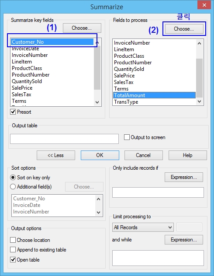Viewport: 214px width, 276px height.
Task: Uncheck the Open table checkbox
Action: click(13, 260)
